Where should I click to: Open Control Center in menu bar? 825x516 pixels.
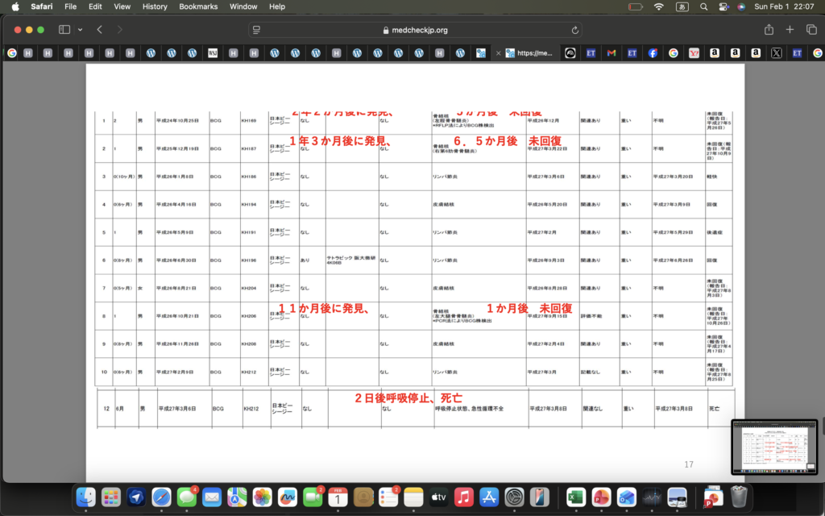723,6
